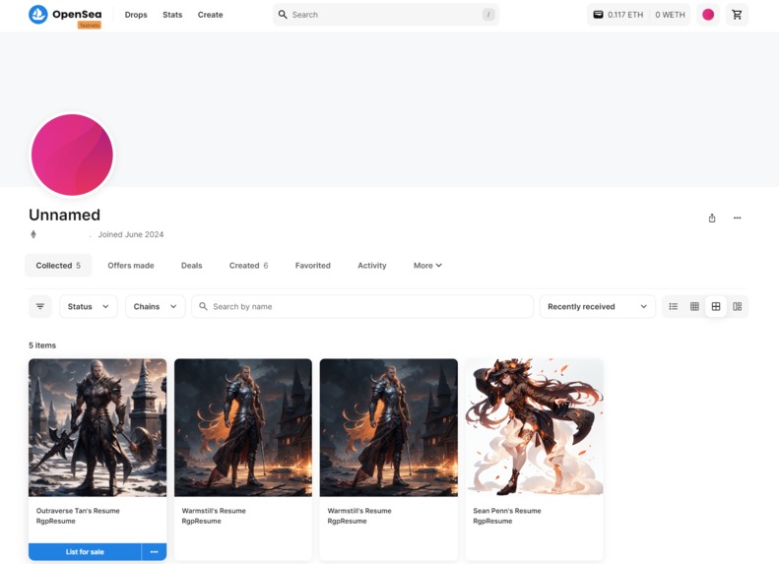Click RgpResume under Sean Penn's Resume

pyautogui.click(x=492, y=521)
